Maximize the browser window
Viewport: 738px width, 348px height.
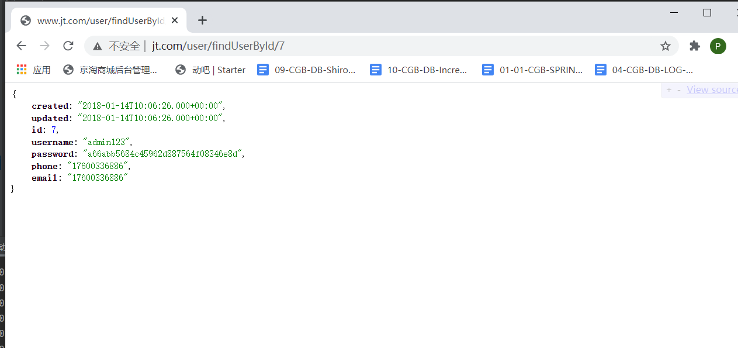[707, 12]
